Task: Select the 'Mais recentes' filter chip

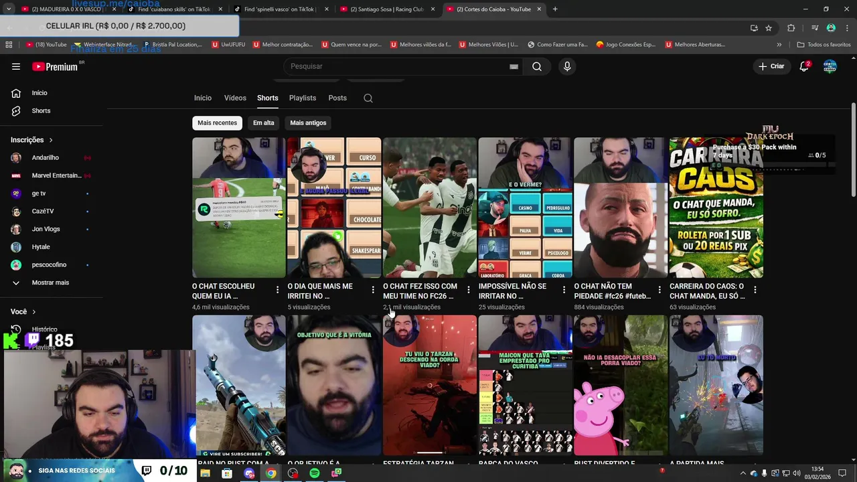Action: pyautogui.click(x=217, y=123)
